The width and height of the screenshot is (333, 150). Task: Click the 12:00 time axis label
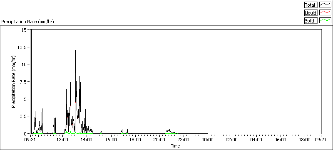(63, 140)
